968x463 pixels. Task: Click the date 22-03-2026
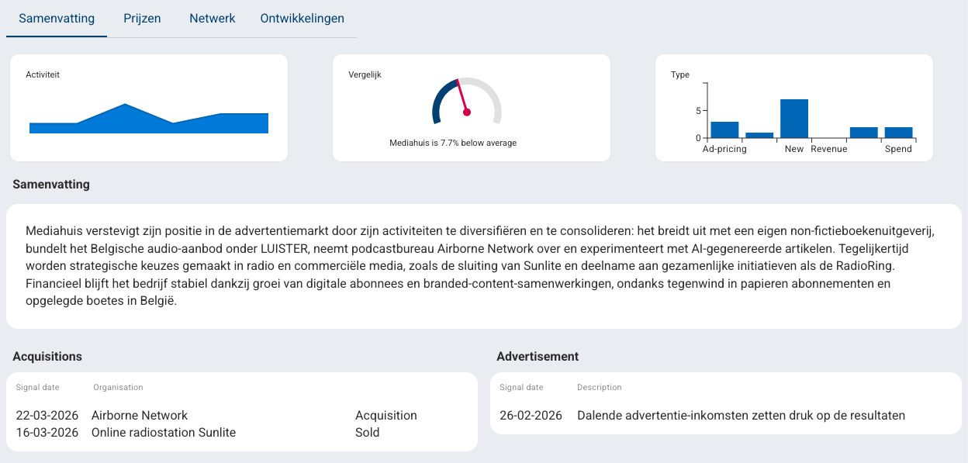click(47, 416)
